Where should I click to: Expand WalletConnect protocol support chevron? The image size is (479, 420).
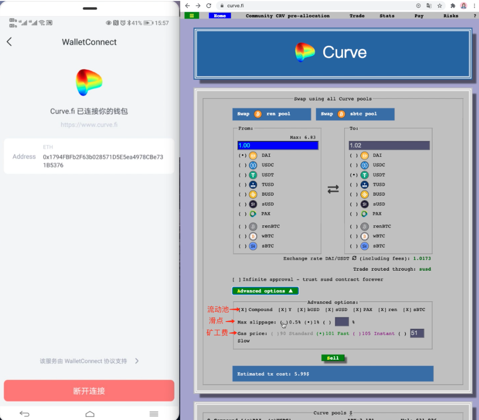coord(137,361)
